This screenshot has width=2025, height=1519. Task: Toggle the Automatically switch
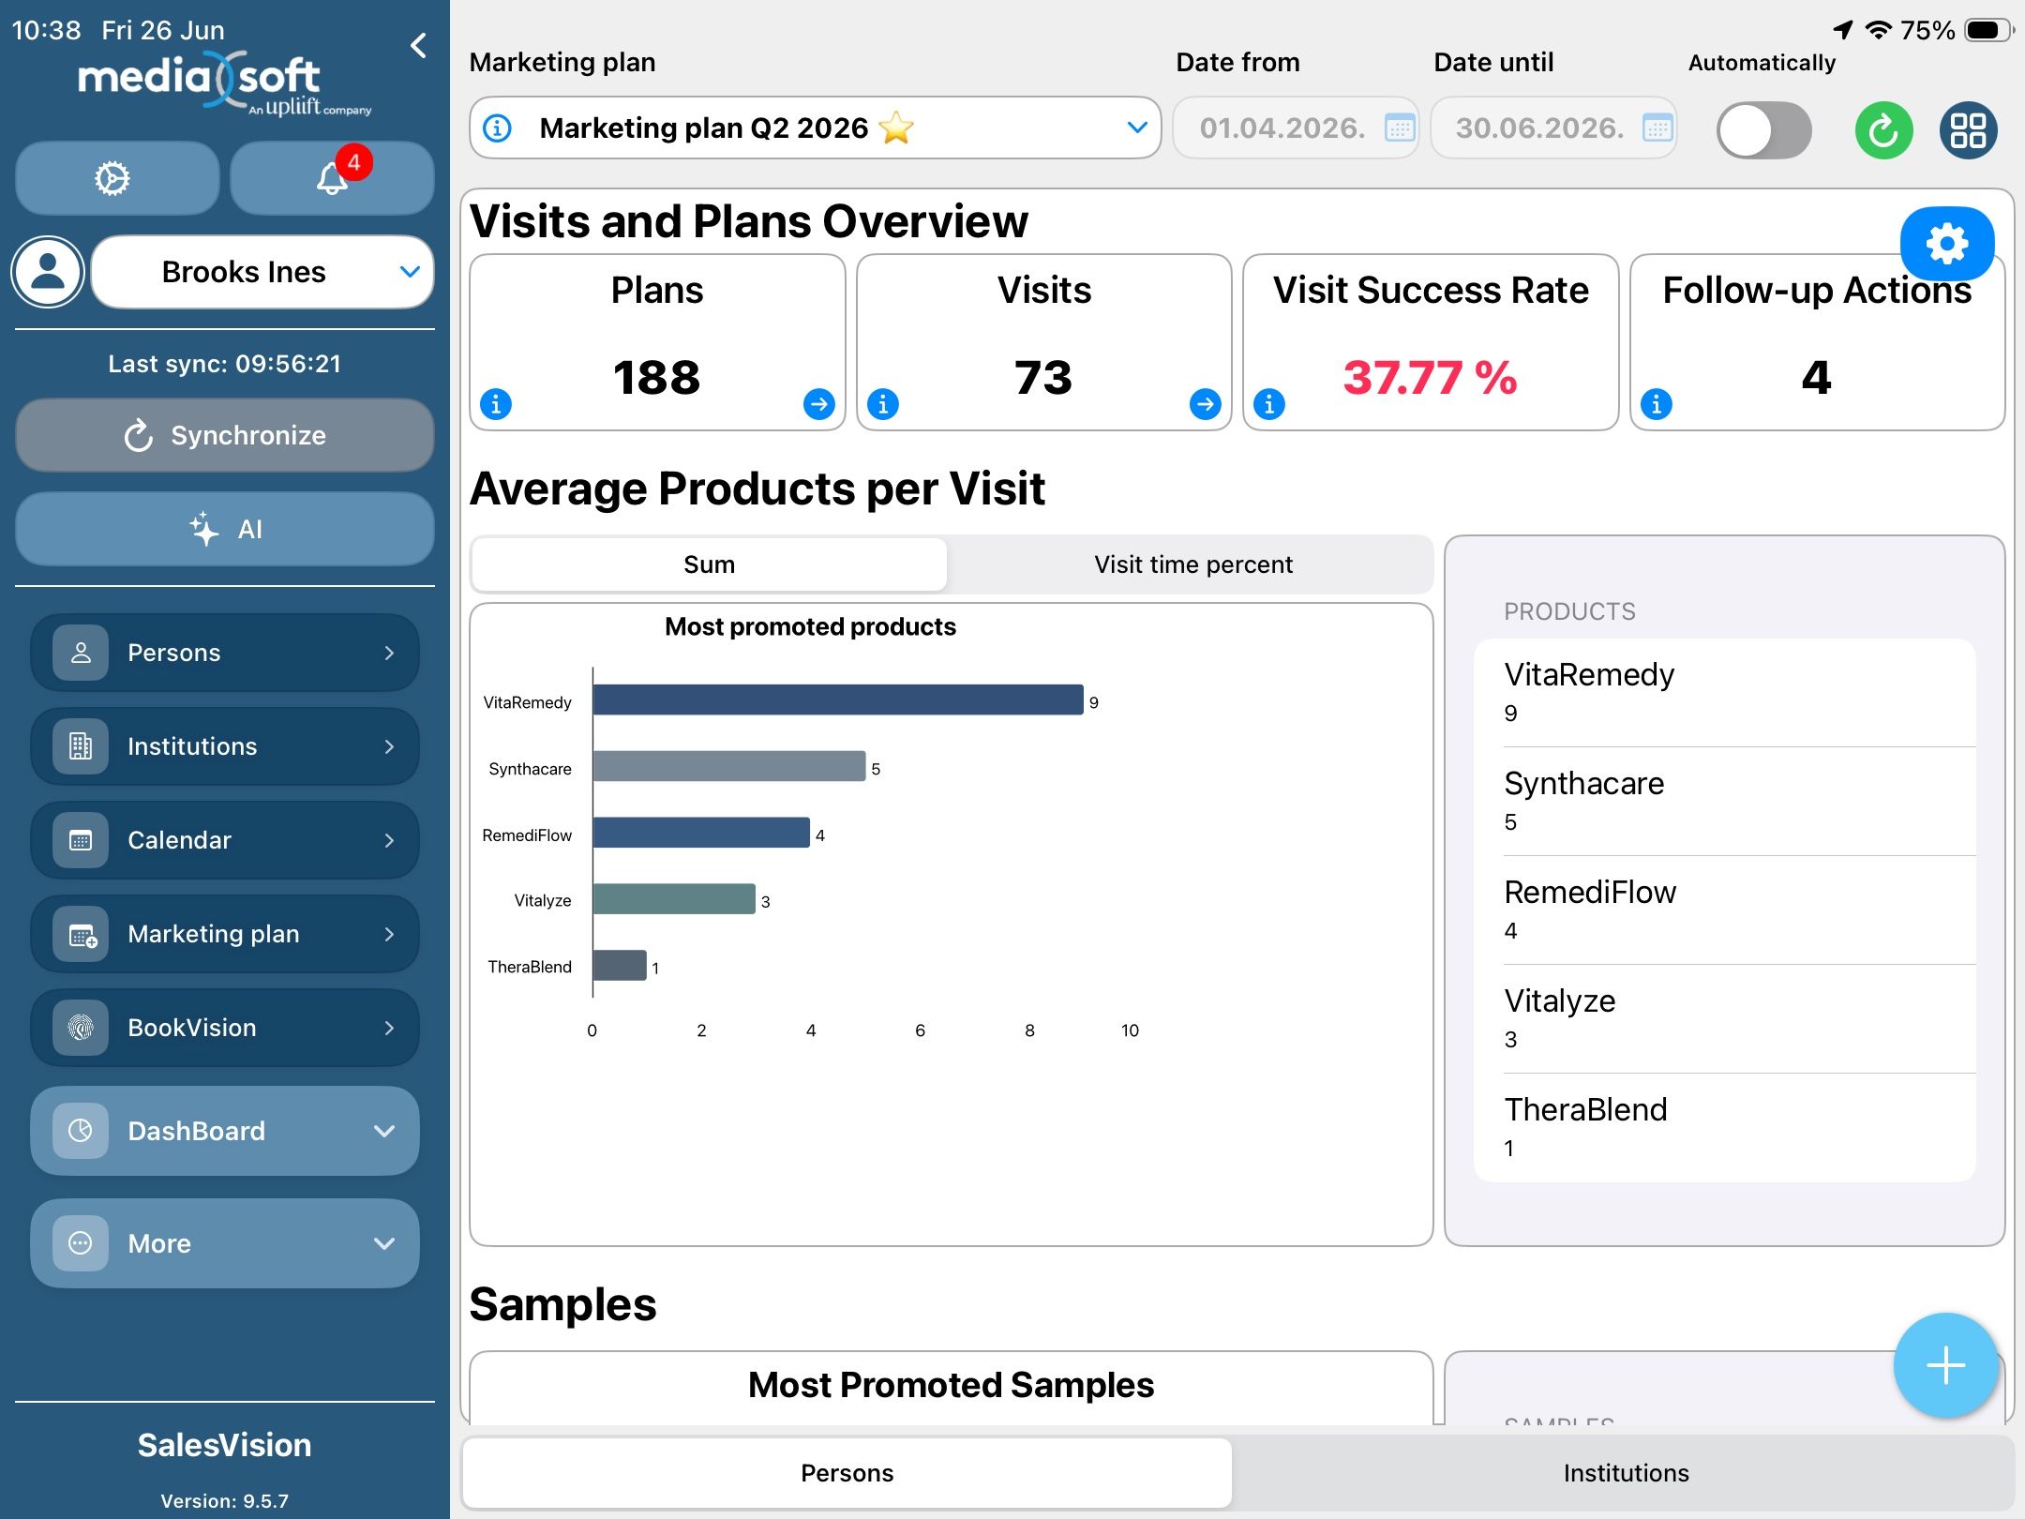pyautogui.click(x=1763, y=130)
